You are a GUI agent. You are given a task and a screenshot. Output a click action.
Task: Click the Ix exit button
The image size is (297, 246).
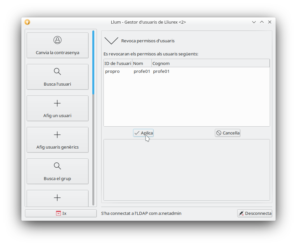coord(61,213)
